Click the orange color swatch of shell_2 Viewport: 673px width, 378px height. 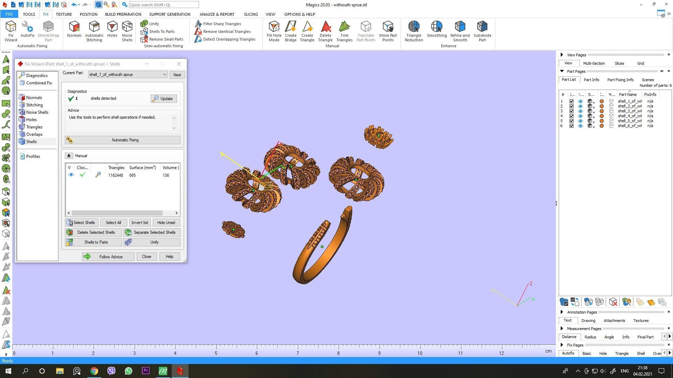(602, 106)
